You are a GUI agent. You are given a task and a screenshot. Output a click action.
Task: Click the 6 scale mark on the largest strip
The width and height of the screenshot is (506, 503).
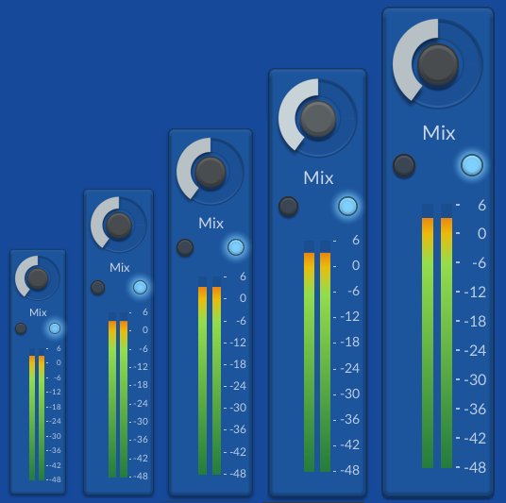click(x=481, y=205)
